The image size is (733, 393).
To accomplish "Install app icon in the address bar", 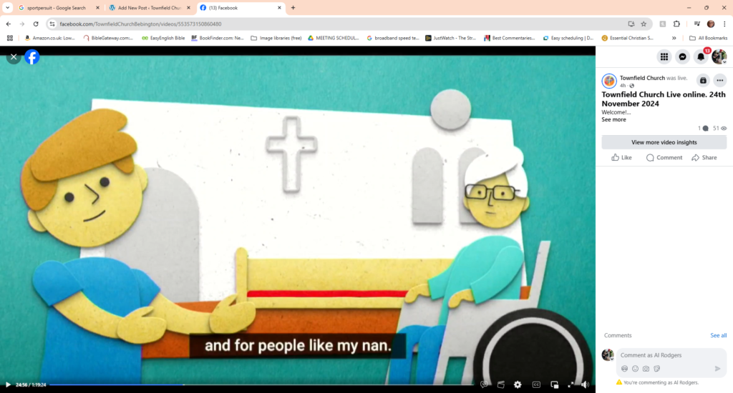I will point(631,24).
